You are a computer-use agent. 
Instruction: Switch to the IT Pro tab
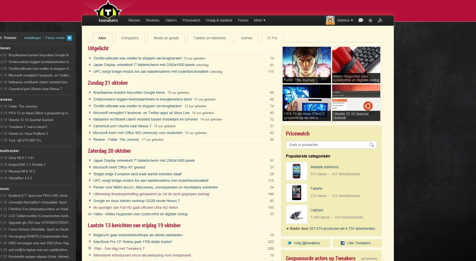coord(272,38)
